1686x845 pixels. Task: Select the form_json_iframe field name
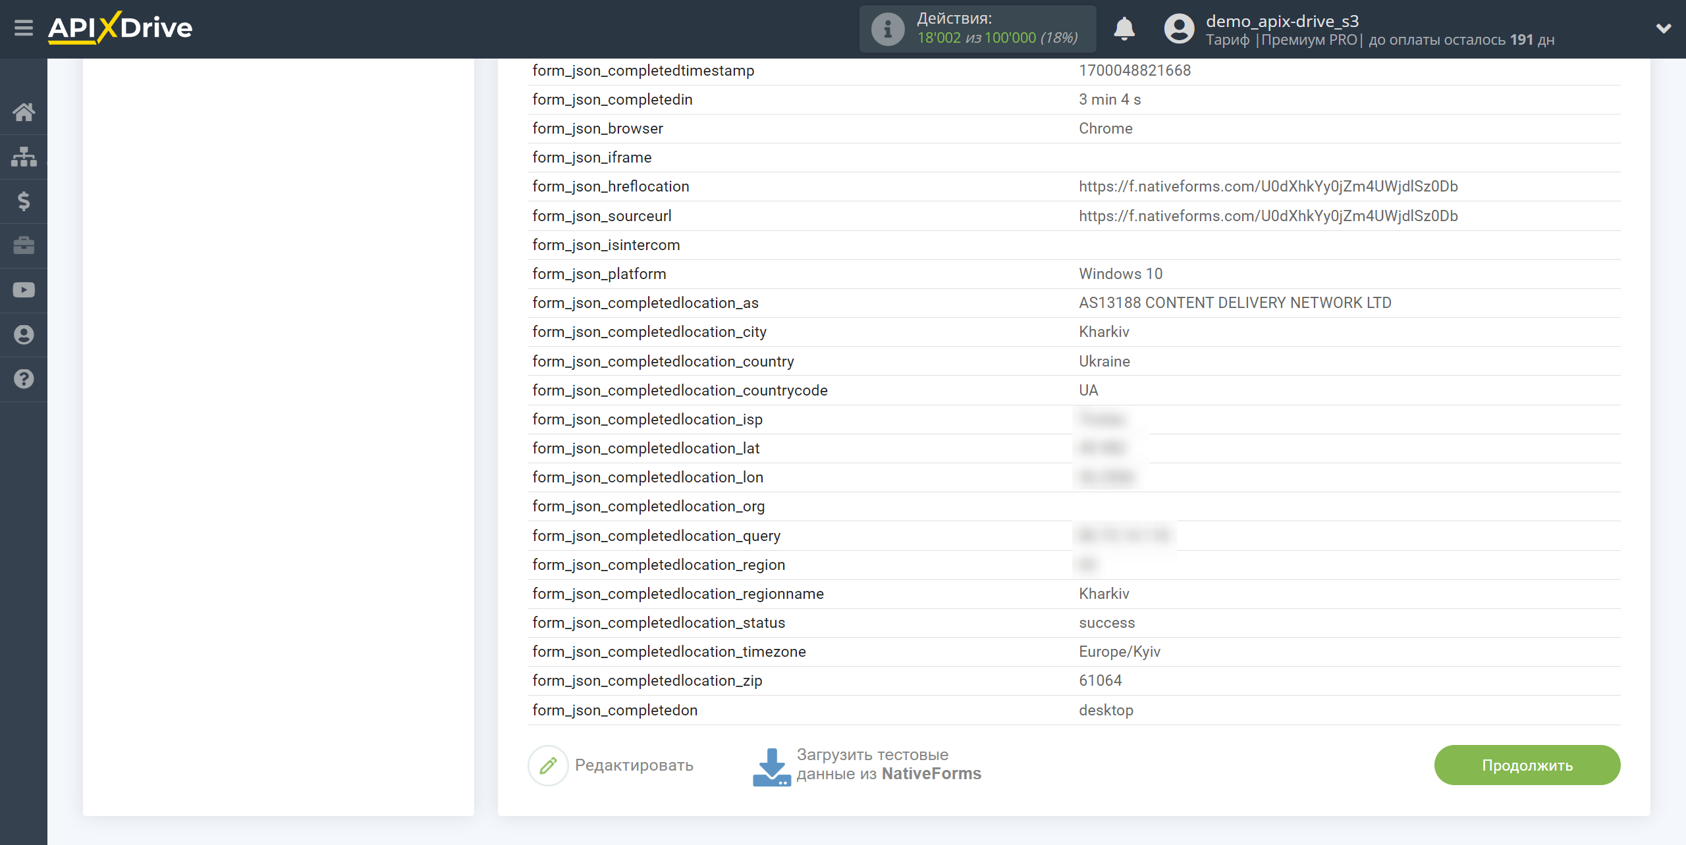click(592, 157)
